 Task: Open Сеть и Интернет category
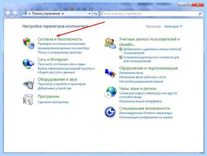(x=53, y=60)
